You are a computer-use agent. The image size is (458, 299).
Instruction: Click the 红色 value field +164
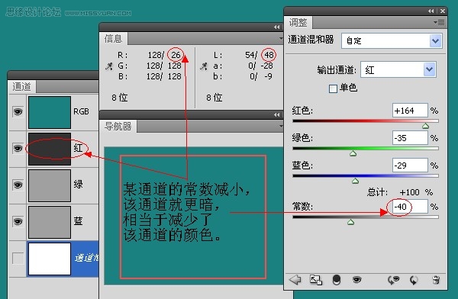tap(410, 111)
